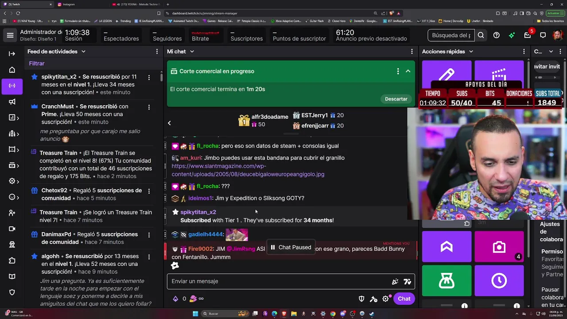The height and width of the screenshot is (319, 567).
Task: Open the 7TV emote picker icon
Action: click(408, 281)
